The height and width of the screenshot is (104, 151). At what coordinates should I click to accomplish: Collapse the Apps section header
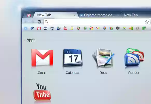point(31,40)
